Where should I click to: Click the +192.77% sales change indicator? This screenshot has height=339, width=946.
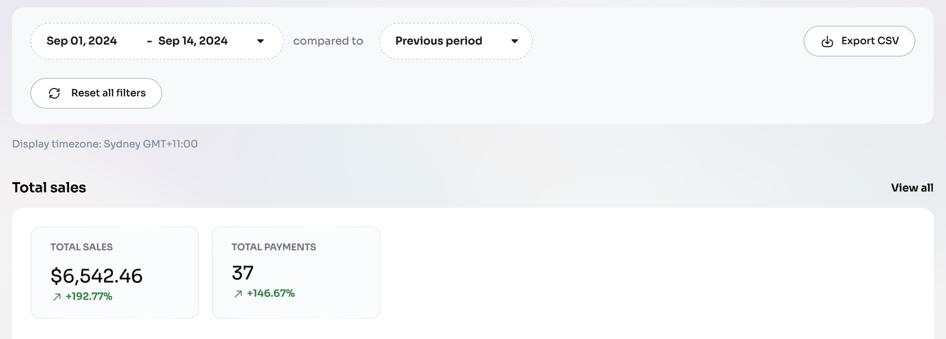[89, 297]
